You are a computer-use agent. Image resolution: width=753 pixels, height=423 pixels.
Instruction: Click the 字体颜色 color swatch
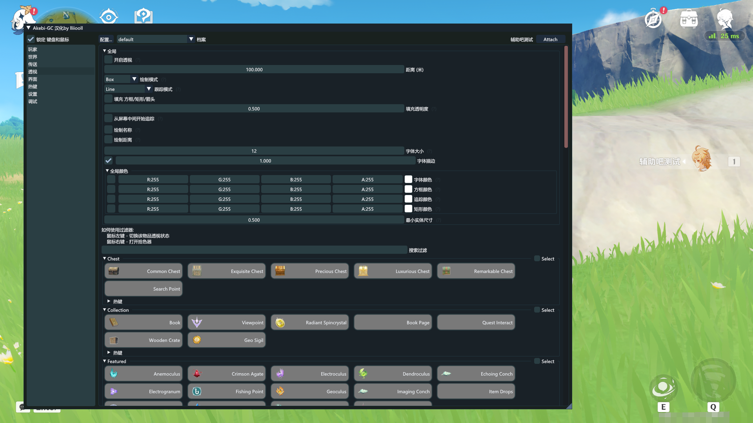pyautogui.click(x=408, y=179)
